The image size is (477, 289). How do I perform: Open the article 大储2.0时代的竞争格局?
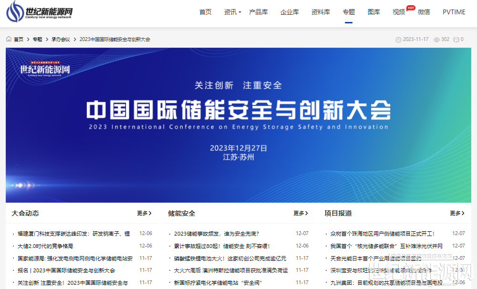point(45,246)
